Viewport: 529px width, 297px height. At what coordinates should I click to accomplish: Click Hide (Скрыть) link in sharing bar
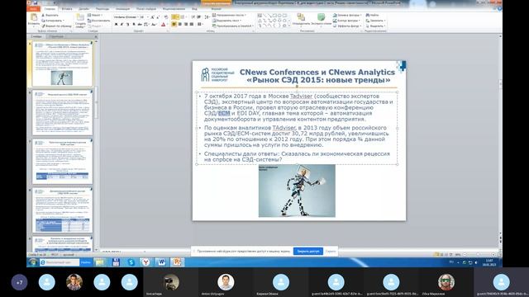coord(331,251)
